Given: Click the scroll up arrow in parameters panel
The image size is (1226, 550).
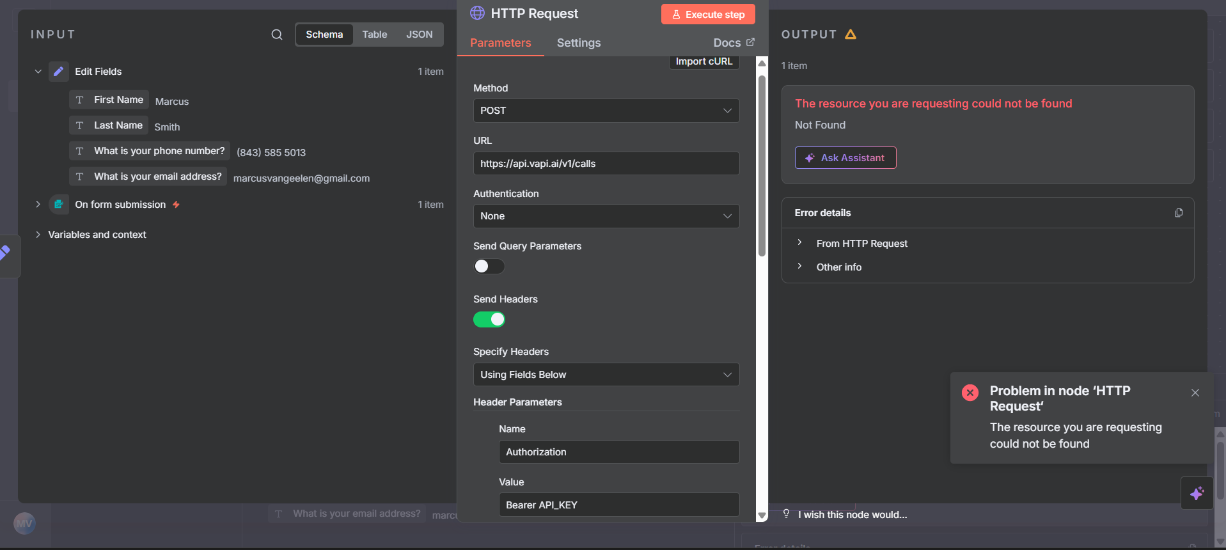Looking at the screenshot, I should coord(762,63).
